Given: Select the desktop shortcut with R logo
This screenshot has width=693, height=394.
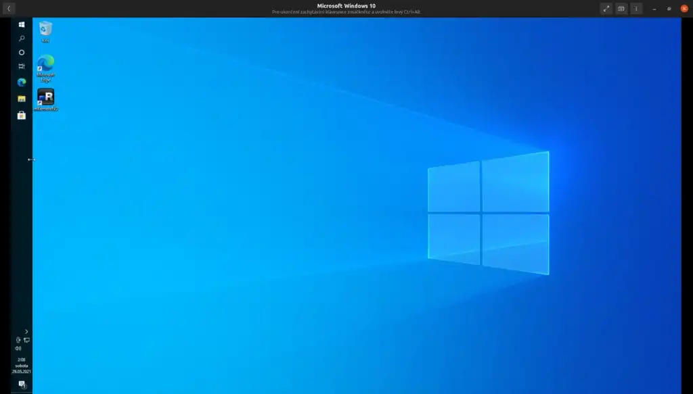Looking at the screenshot, I should 45,100.
